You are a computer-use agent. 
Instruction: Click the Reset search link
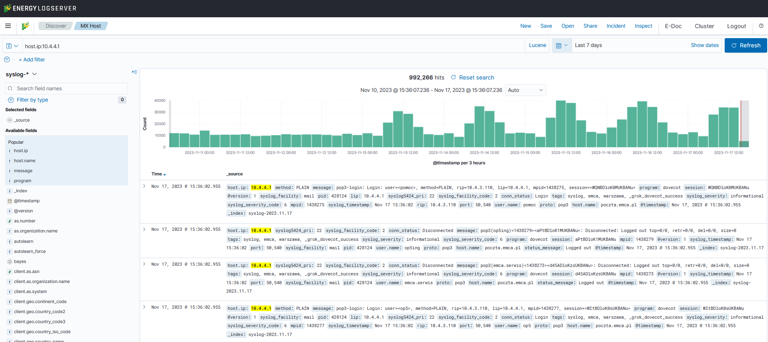(x=477, y=77)
